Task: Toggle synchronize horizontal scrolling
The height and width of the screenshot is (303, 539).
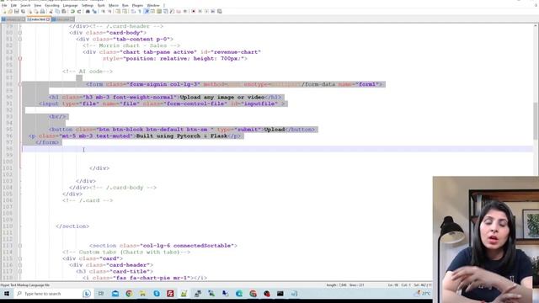Action: [125, 11]
